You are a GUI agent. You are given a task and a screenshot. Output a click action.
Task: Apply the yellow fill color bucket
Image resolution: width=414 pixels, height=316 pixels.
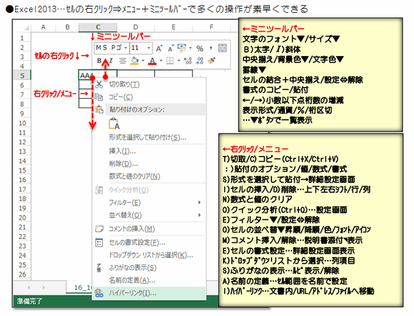pyautogui.click(x=135, y=61)
